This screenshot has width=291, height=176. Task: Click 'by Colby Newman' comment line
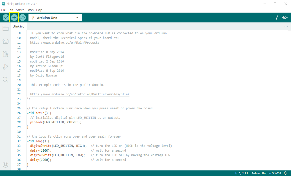(x=43, y=76)
